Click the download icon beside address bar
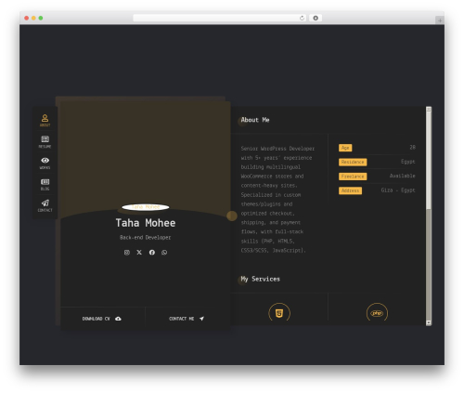The height and width of the screenshot is (393, 464). point(316,19)
